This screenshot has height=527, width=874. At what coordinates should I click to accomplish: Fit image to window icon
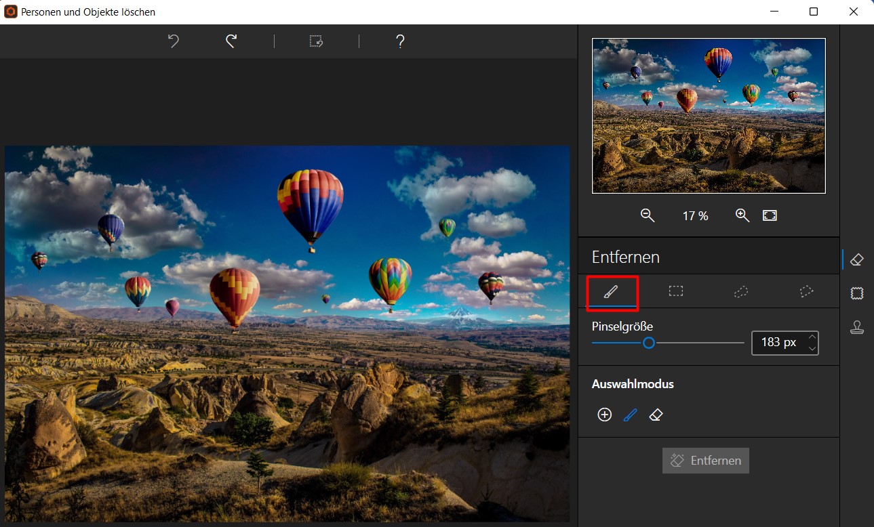(770, 215)
